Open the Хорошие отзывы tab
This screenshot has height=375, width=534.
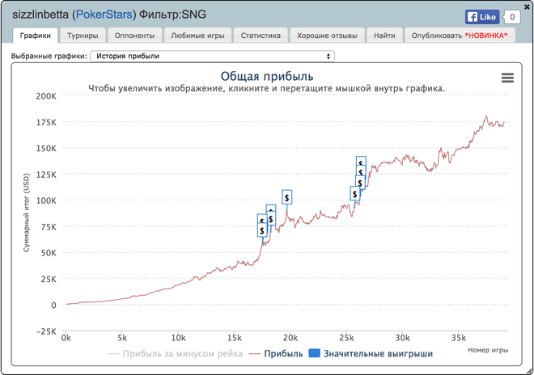tap(327, 36)
